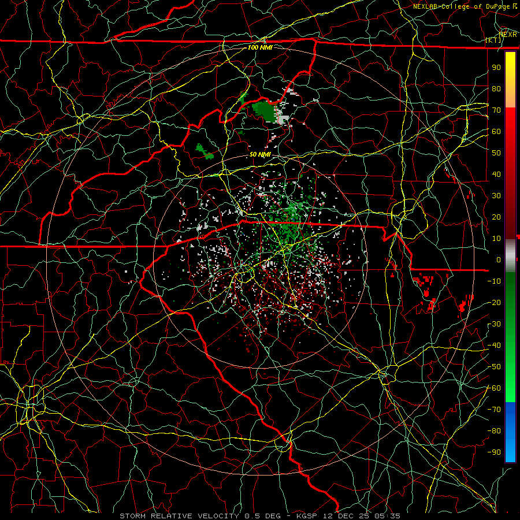Click the -90 scale label

pyautogui.click(x=494, y=452)
